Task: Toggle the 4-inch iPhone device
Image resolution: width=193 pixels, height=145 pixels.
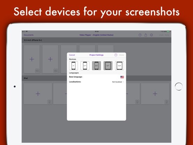Action: [73, 65]
